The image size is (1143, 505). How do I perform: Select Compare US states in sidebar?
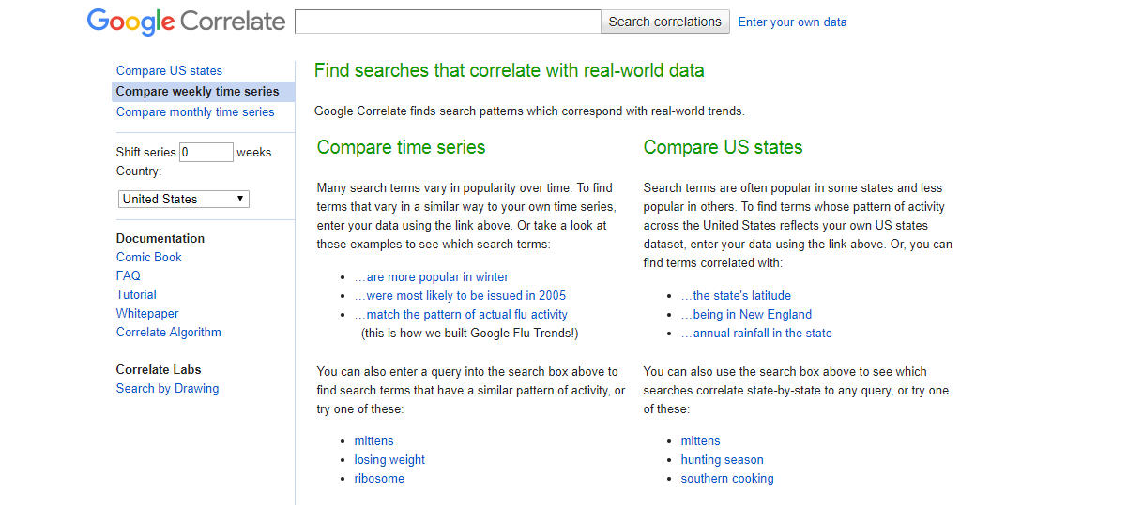tap(169, 71)
